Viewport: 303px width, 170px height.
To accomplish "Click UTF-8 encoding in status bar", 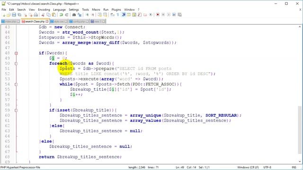I will (x=267, y=167).
